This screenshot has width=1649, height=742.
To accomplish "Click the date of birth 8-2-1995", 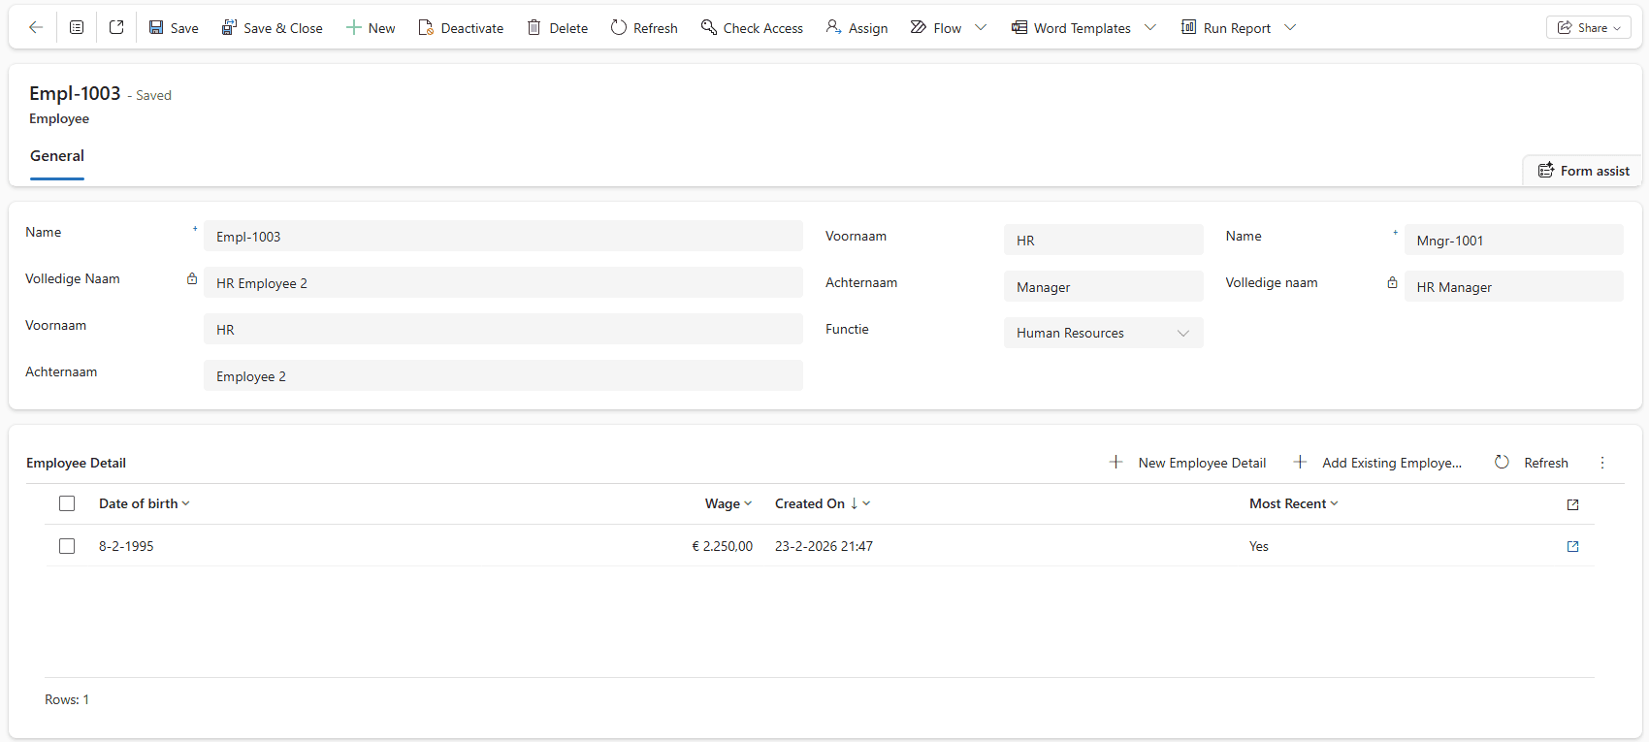I will (x=126, y=546).
